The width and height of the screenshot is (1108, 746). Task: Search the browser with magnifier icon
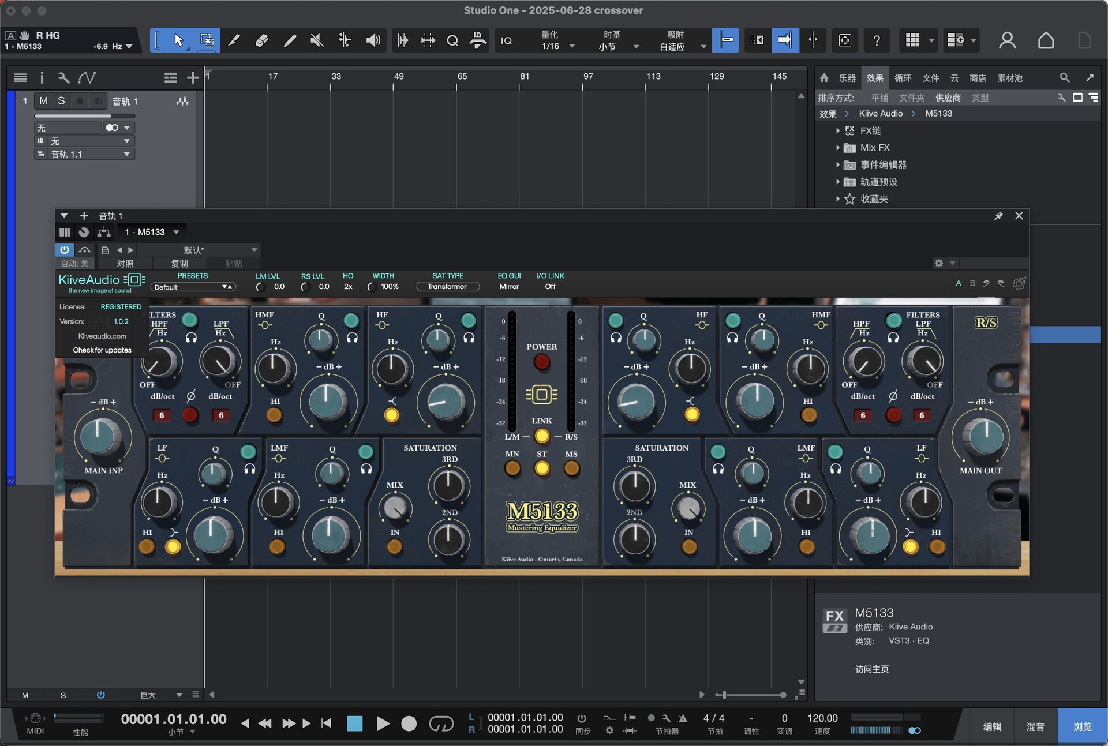[x=1065, y=77]
